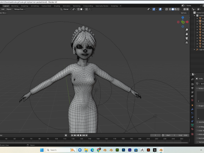The height and width of the screenshot is (153, 204).
Task: Open gizmo options dropdown arrow
Action: coord(156,9)
